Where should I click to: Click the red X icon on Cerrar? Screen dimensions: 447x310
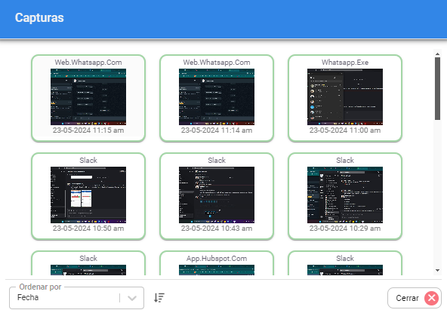pos(431,298)
